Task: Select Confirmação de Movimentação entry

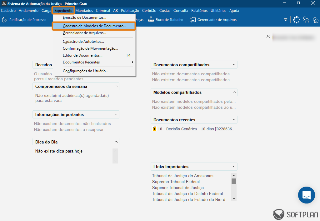Action: tap(94, 48)
